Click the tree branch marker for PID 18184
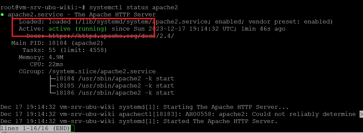363x133 pixels. 52,79
